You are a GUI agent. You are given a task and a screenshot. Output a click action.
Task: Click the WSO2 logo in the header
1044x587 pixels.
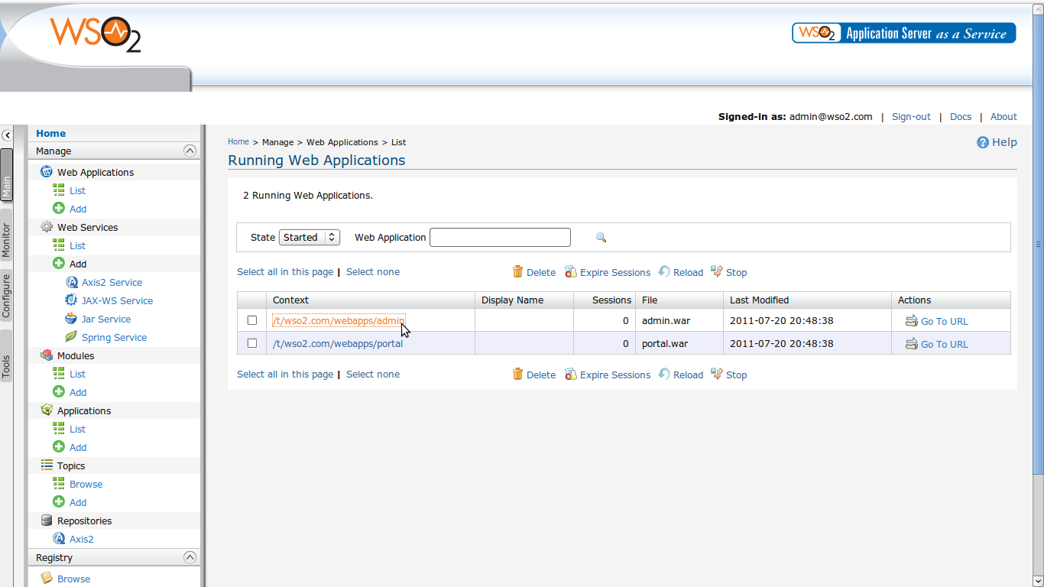click(96, 34)
